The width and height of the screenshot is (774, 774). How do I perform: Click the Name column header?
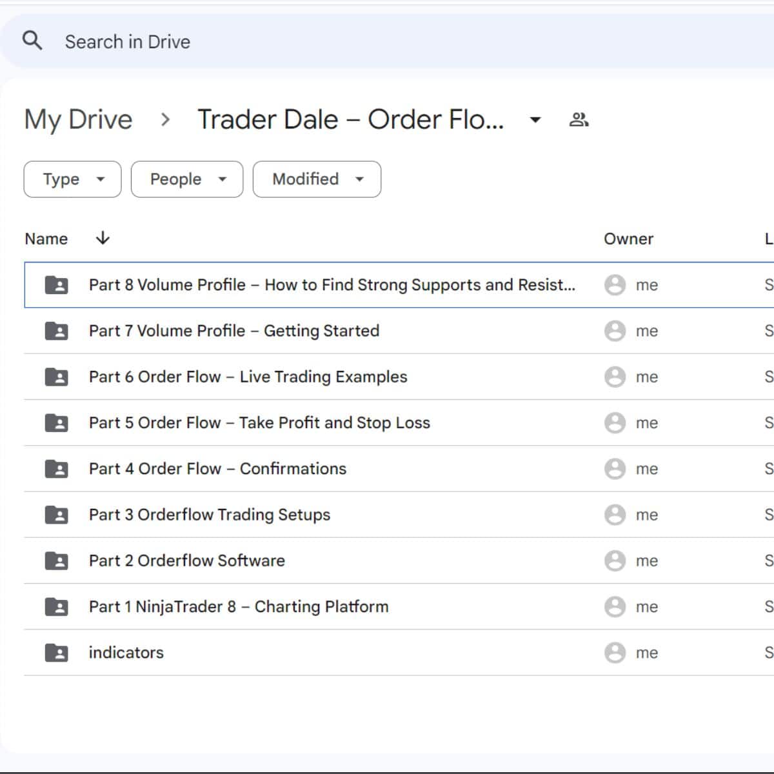(46, 239)
